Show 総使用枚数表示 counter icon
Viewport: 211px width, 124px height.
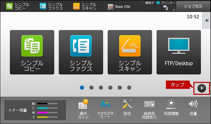coord(149,109)
